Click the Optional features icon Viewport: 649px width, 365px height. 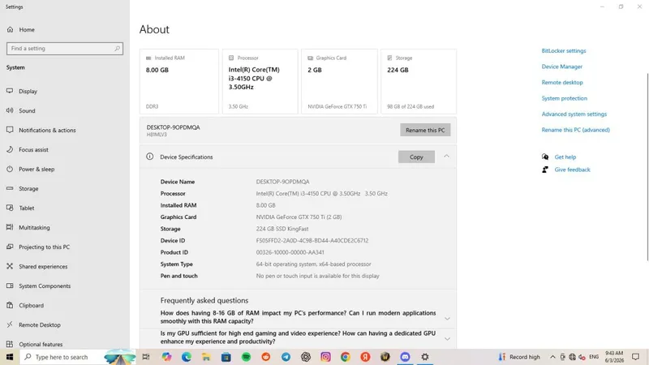point(10,344)
